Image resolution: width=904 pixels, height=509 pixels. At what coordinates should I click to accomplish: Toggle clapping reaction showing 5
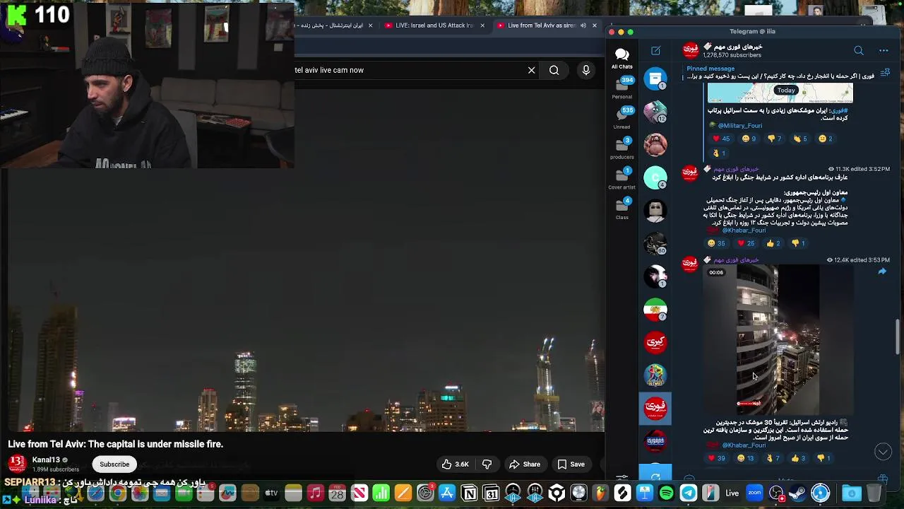pyautogui.click(x=799, y=139)
